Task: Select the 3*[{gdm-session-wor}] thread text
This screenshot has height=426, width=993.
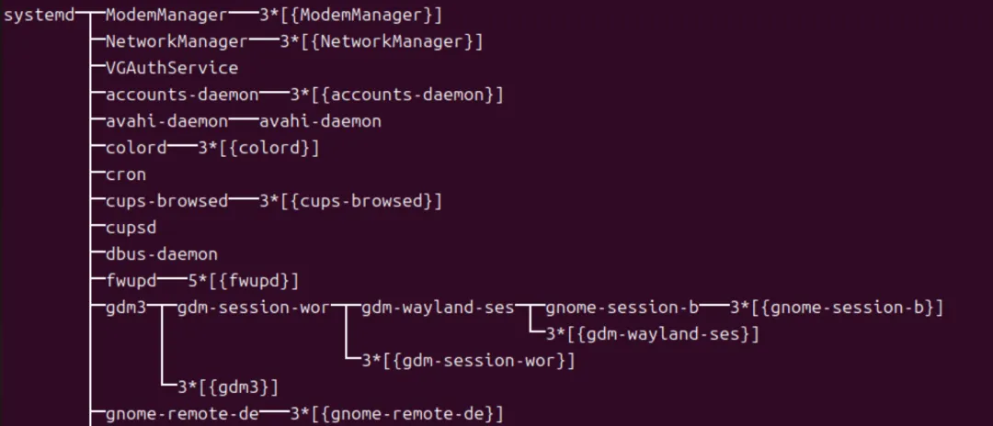Action: [x=468, y=361]
